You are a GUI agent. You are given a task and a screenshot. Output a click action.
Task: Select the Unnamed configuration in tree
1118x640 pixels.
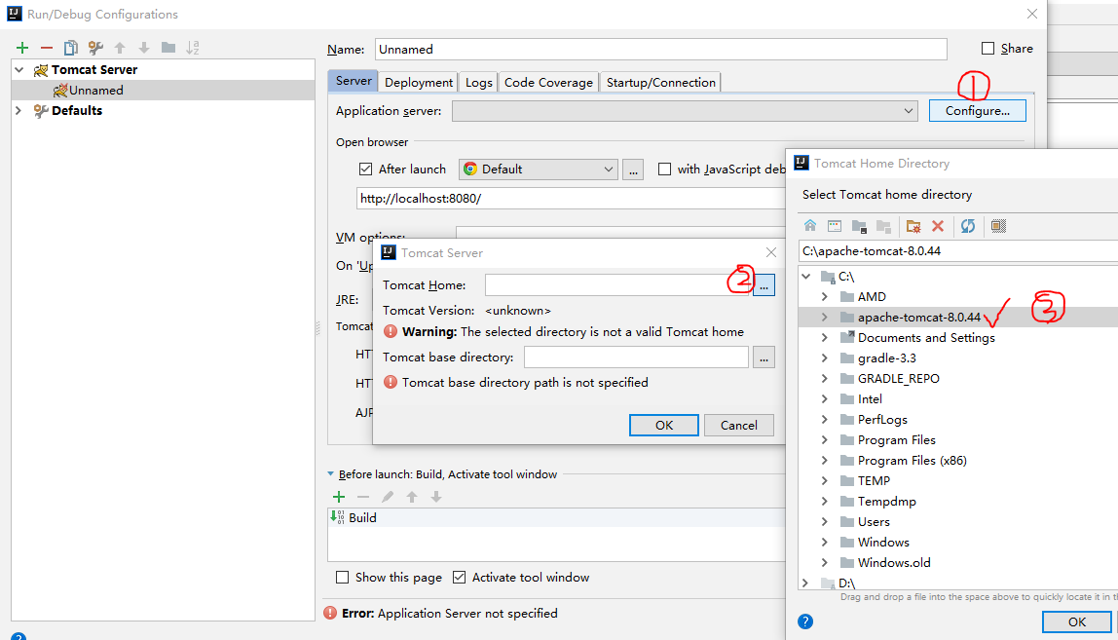tap(163, 90)
